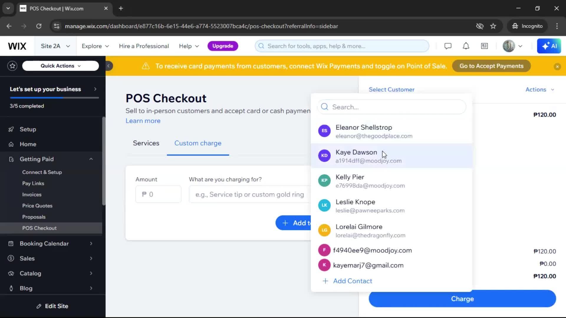Screen dimensions: 566x318
Task: Click Edit Site at sidebar bottom
Action: (52, 306)
